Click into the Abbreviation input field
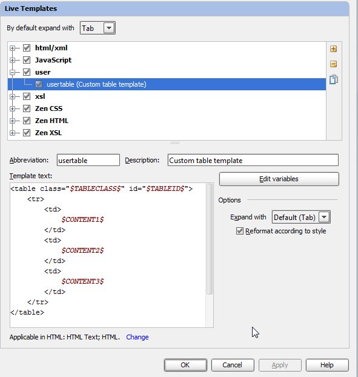The width and height of the screenshot is (358, 377). [88, 161]
